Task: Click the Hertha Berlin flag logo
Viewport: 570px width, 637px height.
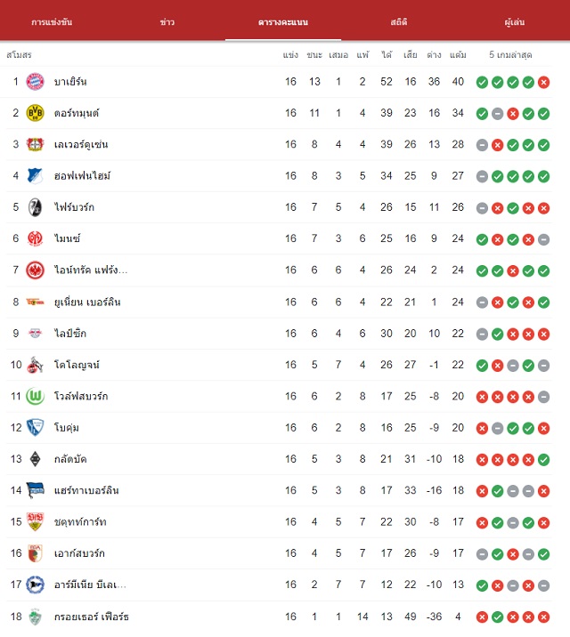Action: [35, 490]
